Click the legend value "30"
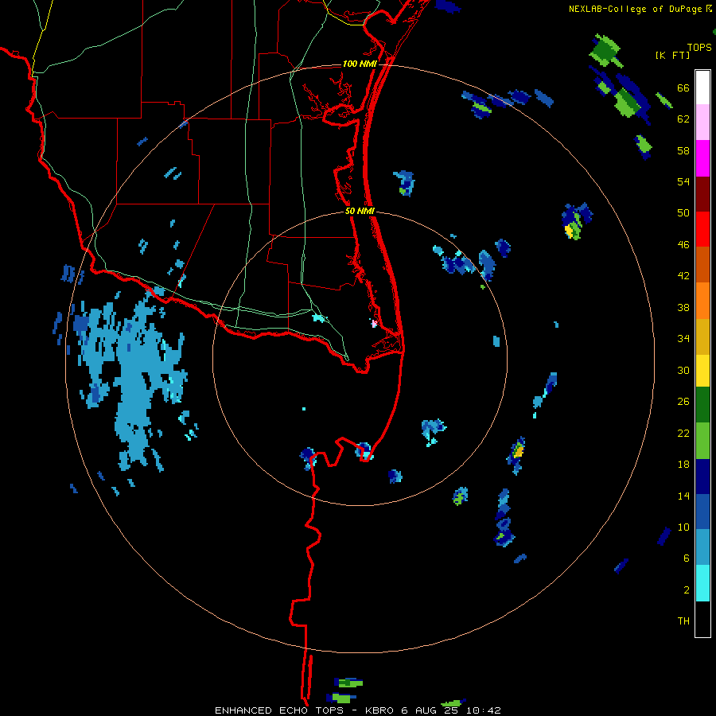Image resolution: width=716 pixels, height=716 pixels. click(683, 370)
